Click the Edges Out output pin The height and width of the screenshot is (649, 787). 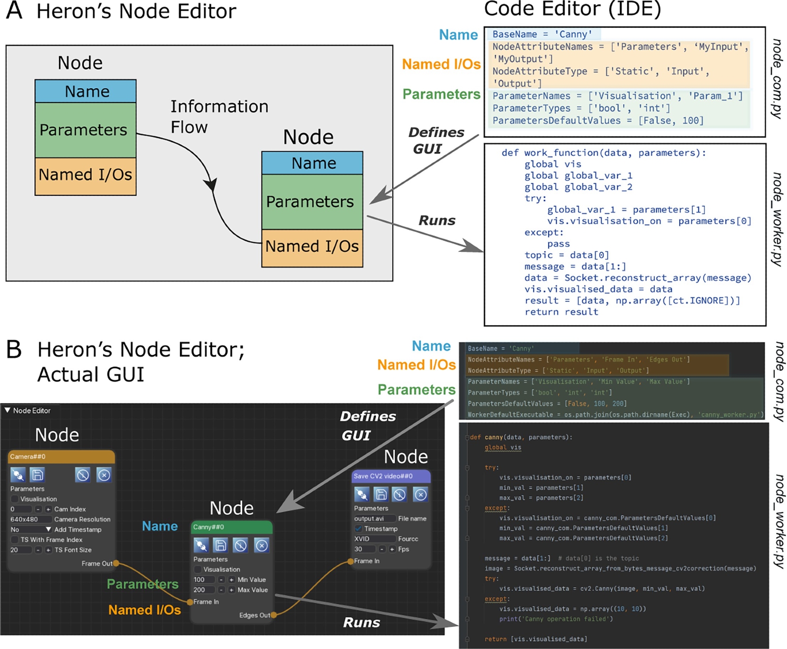(x=273, y=615)
